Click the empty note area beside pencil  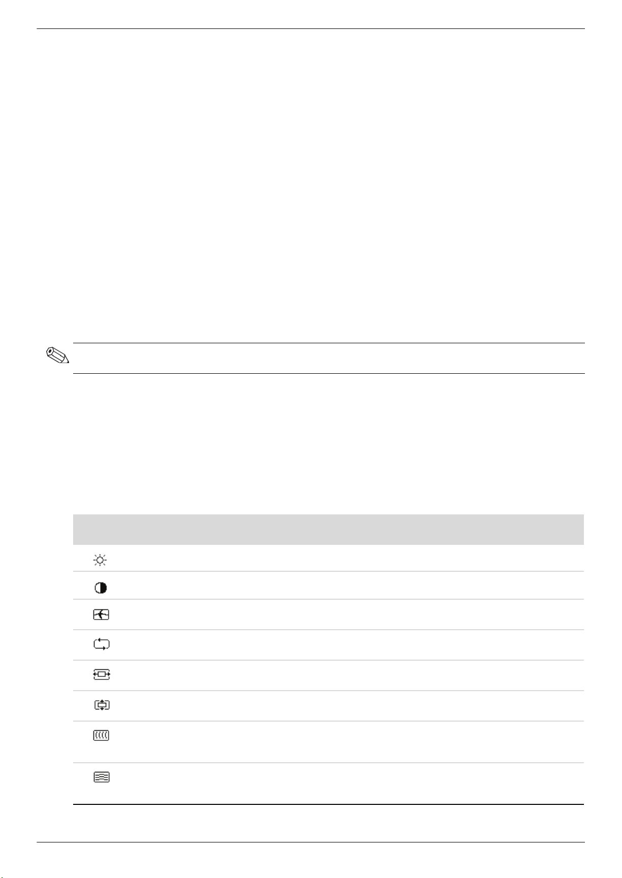click(329, 358)
